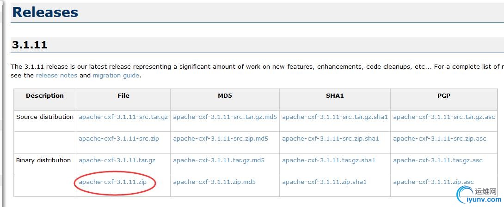504x207 pixels.
Task: Open apache-cxf-3.1.11-src.tar.gz.asc signature
Action: click(444, 117)
